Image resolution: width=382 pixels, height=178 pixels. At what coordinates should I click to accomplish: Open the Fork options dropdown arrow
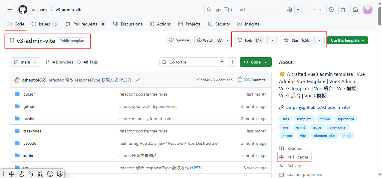pyautogui.click(x=272, y=40)
